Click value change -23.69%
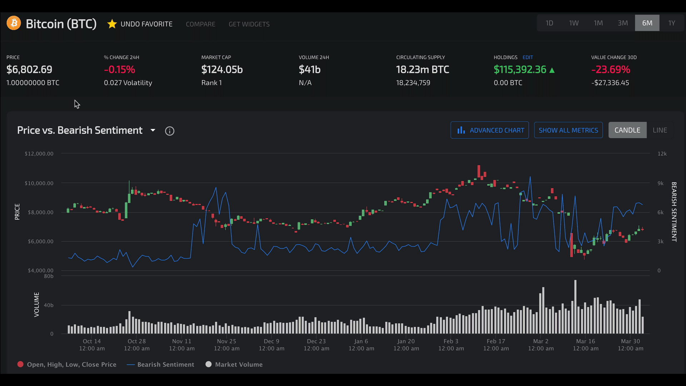The image size is (686, 386). tap(611, 69)
